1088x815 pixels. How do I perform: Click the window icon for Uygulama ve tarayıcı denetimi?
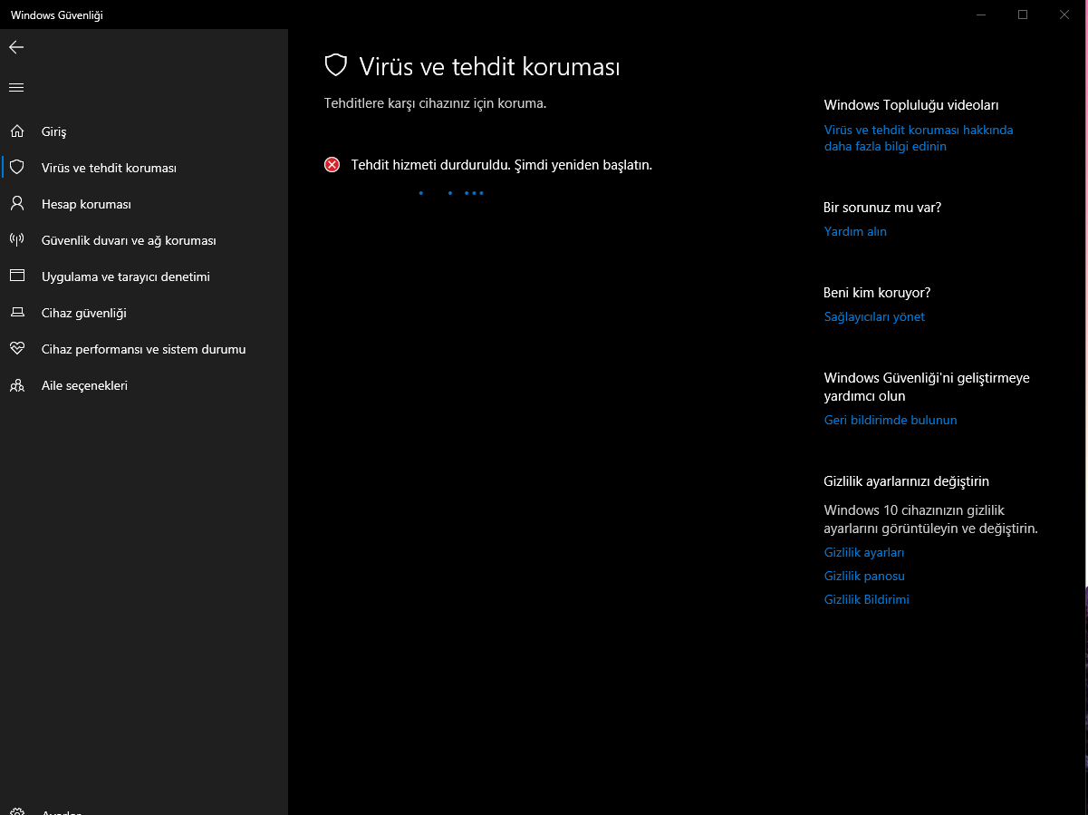point(16,277)
